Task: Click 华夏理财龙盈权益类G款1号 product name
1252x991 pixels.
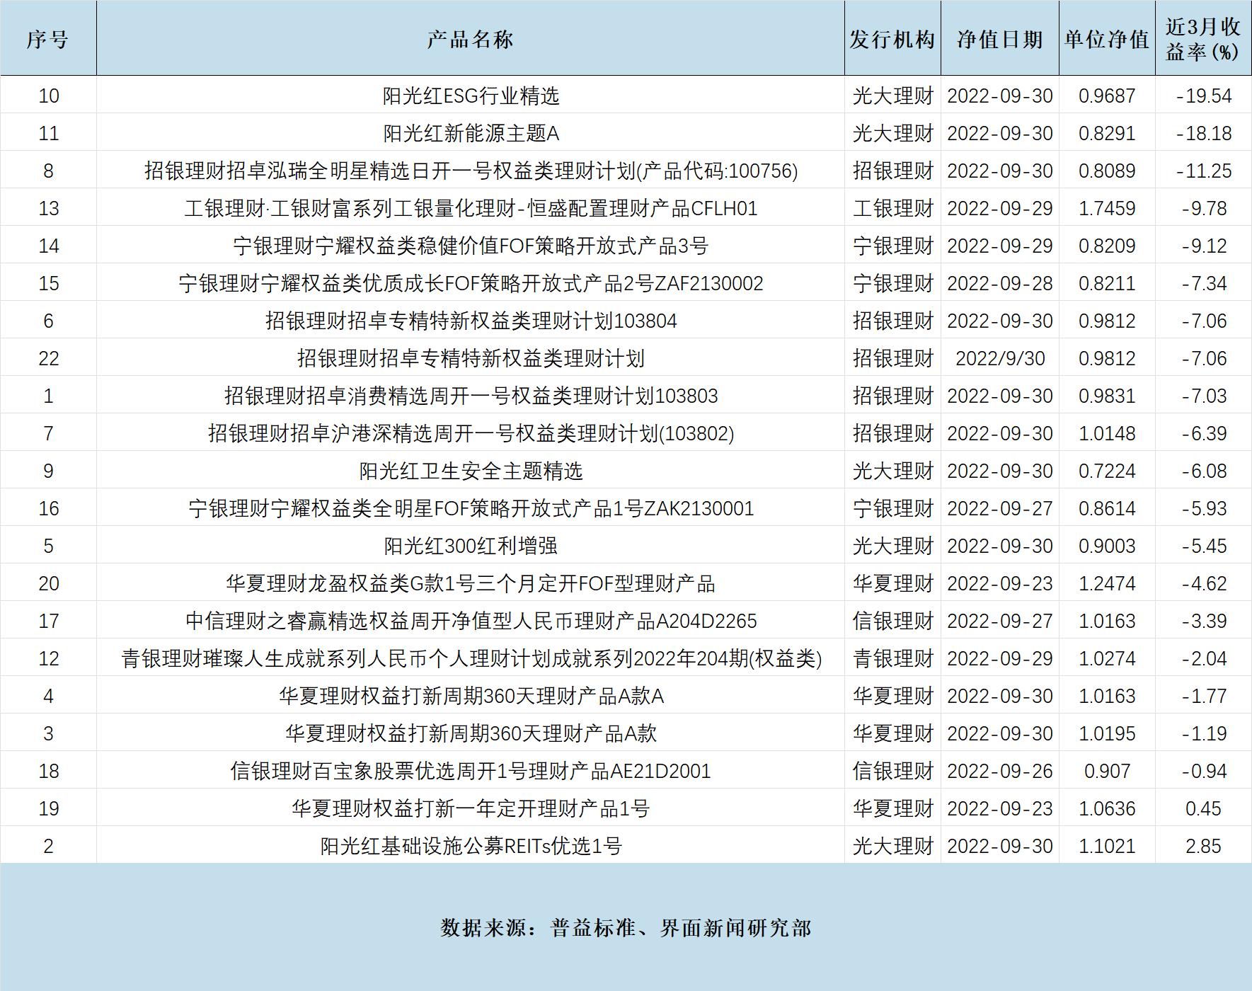Action: point(471,583)
